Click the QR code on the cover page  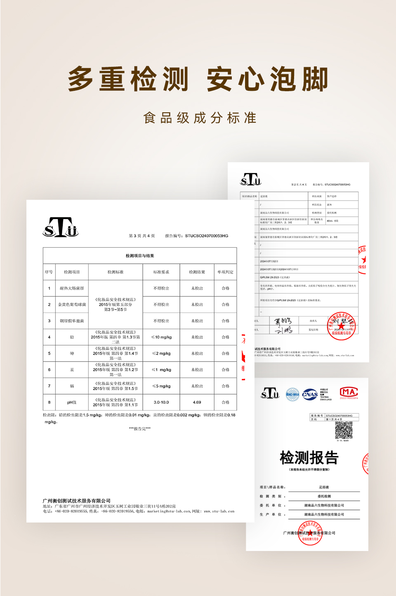(x=344, y=430)
